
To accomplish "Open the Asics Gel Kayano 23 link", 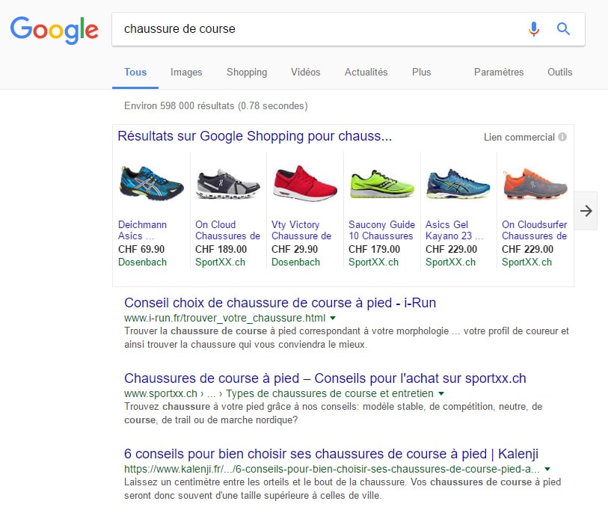I will [x=455, y=230].
